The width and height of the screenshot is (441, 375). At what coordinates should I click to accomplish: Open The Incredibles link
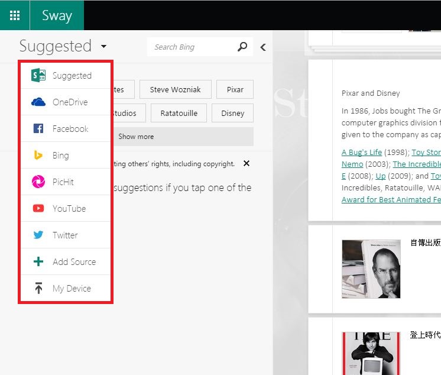[417, 164]
